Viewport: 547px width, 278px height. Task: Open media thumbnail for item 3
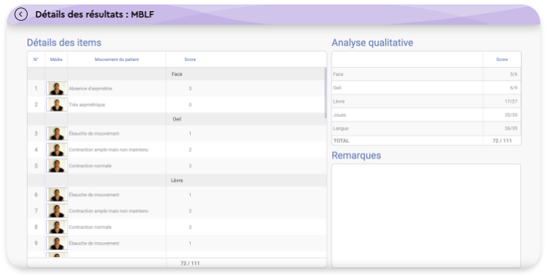click(57, 133)
